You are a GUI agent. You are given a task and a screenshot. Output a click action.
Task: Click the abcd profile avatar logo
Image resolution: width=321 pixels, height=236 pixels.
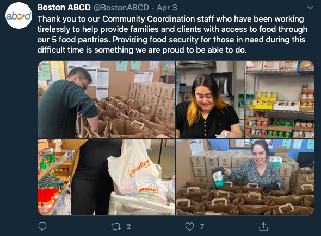tap(18, 16)
